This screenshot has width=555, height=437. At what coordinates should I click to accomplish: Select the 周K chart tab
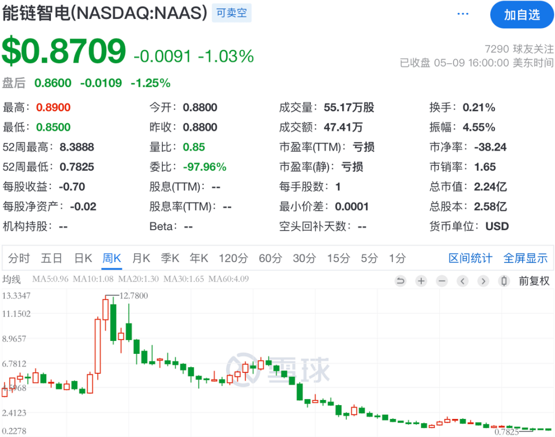click(112, 258)
